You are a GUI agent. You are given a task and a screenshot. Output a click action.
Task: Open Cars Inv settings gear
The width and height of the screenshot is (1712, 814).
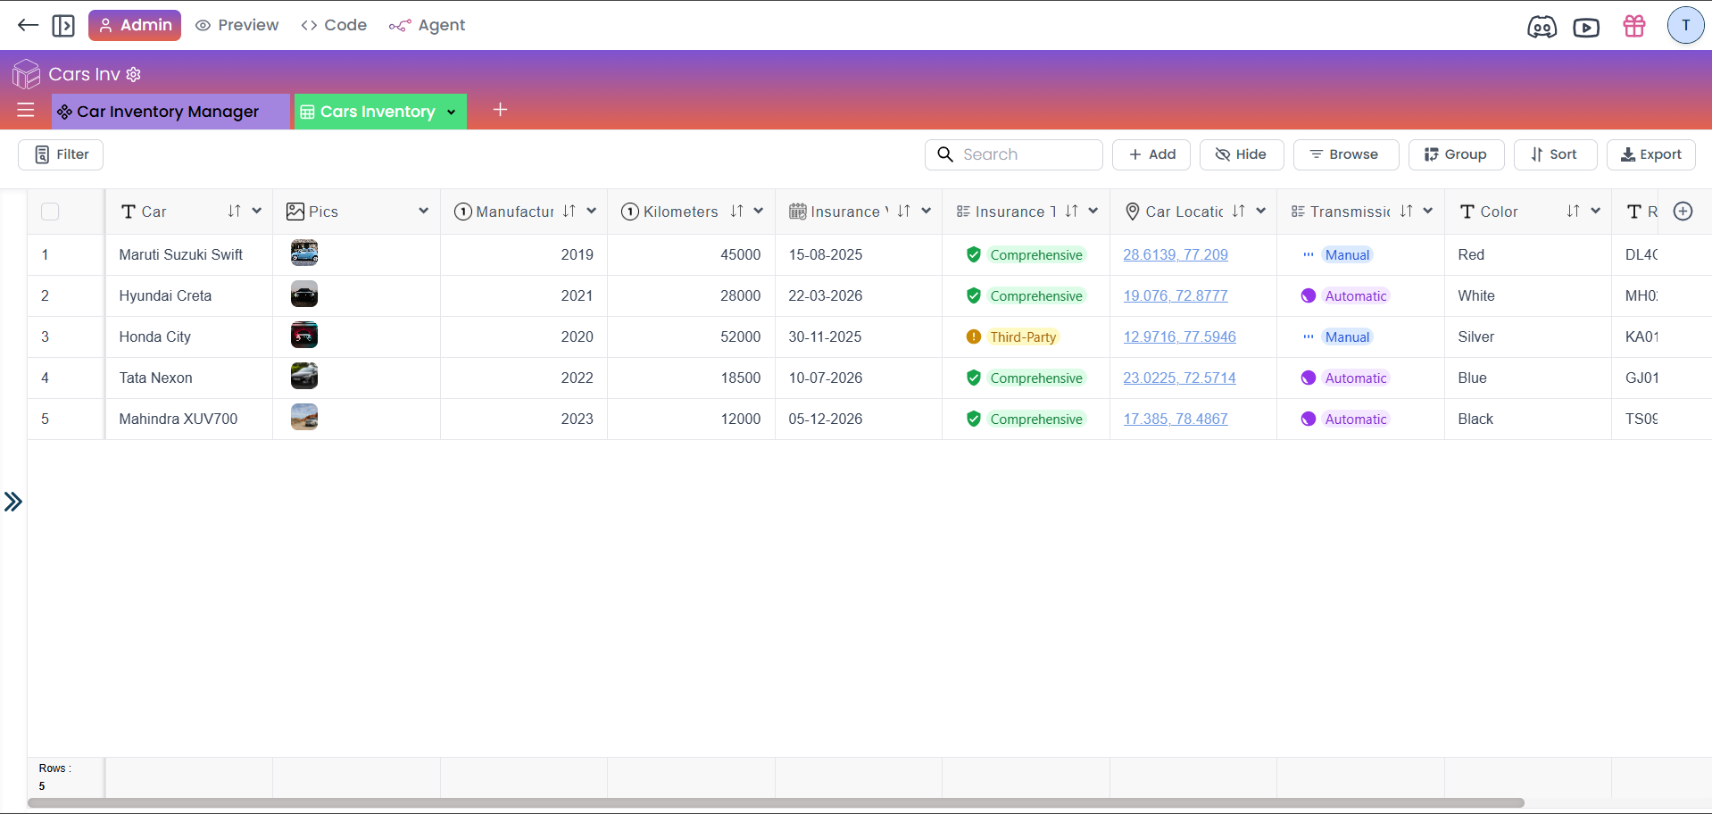tap(134, 74)
